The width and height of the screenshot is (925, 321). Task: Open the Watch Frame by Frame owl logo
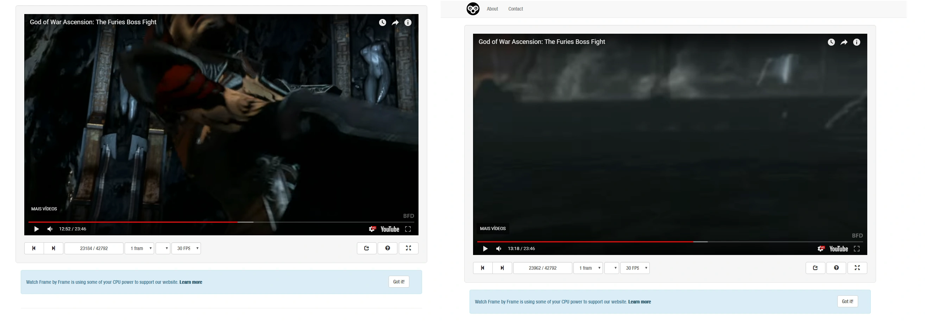click(473, 9)
